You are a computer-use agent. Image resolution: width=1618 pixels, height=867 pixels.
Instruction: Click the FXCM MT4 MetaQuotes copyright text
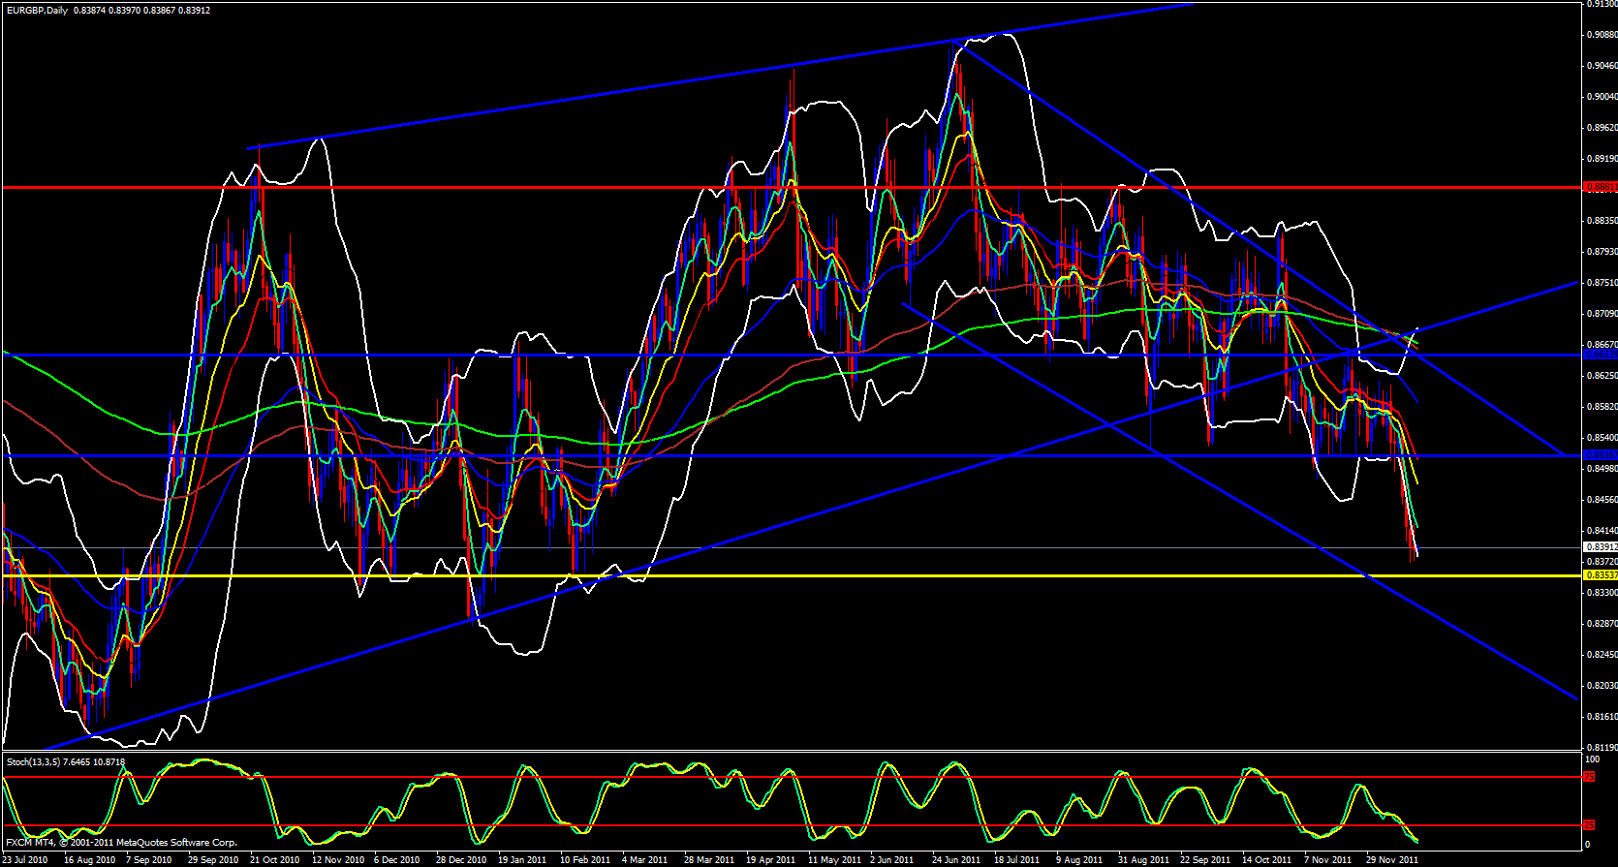[x=121, y=843]
